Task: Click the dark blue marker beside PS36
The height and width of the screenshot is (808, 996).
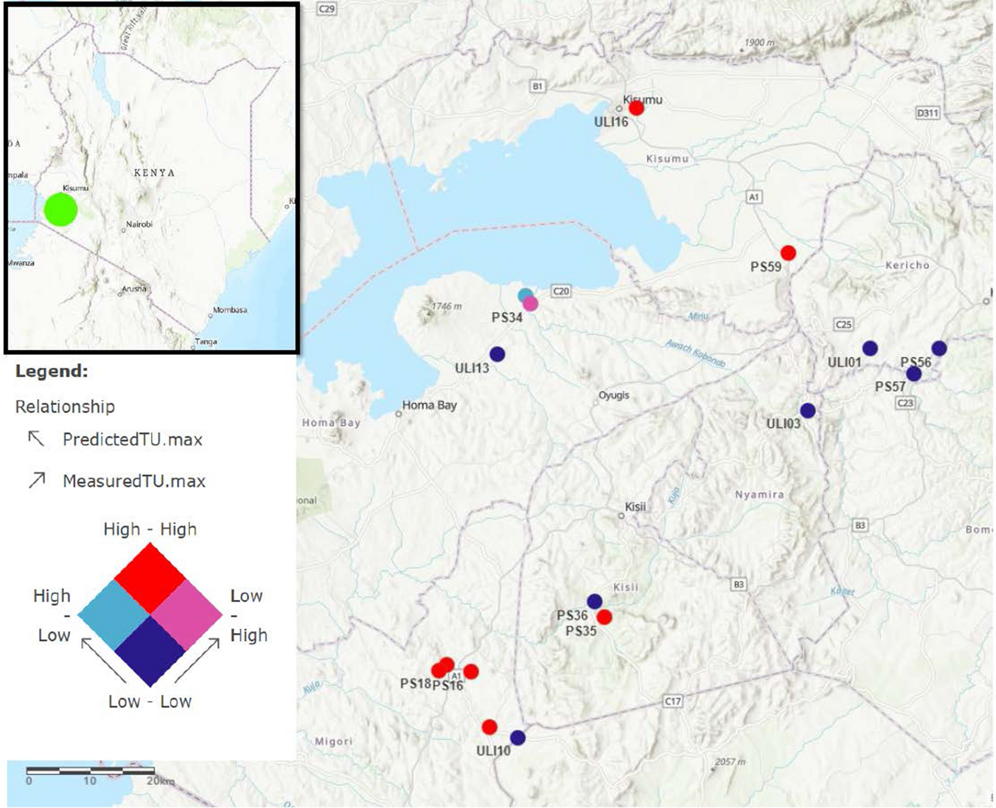Action: click(594, 601)
